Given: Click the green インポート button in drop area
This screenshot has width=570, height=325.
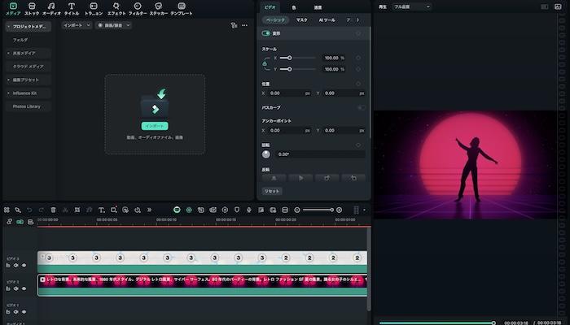Looking at the screenshot, I should (154, 126).
